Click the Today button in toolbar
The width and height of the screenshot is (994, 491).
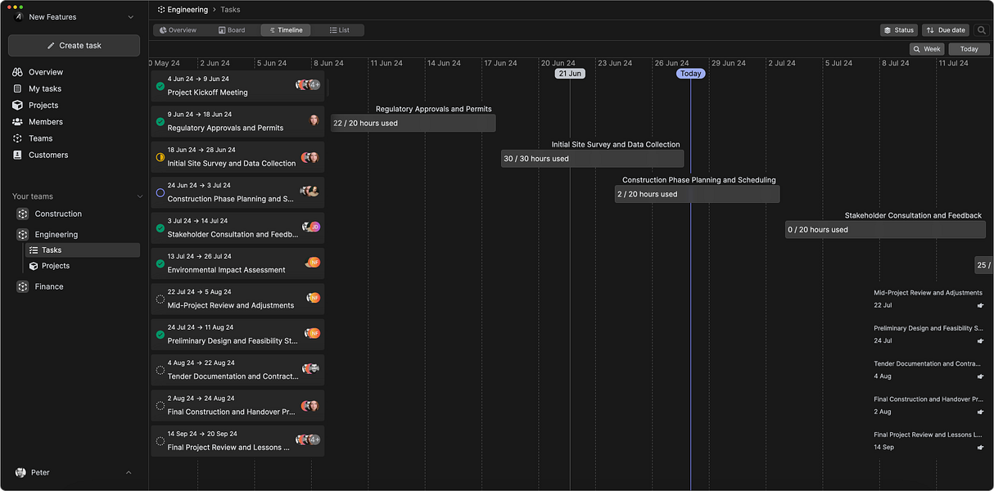[x=969, y=49]
